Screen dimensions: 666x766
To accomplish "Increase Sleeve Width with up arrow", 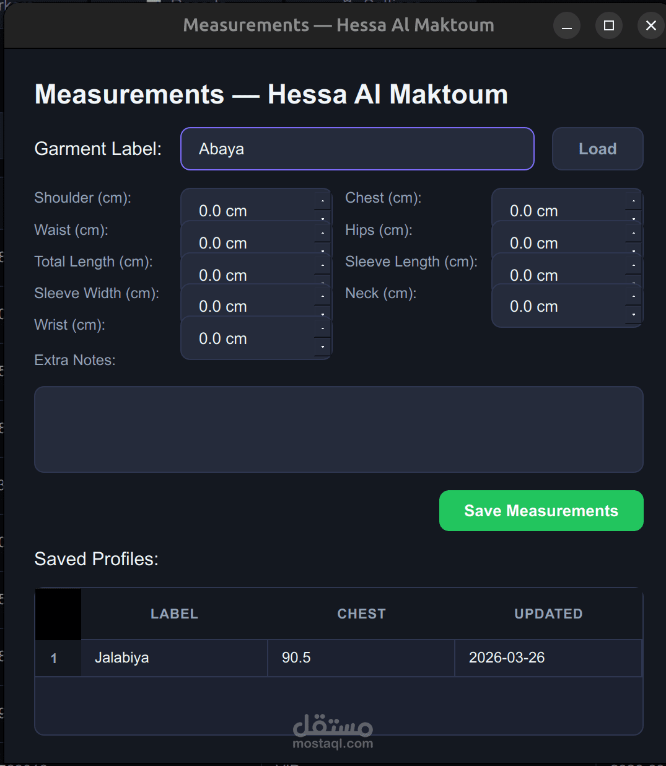I will point(323,296).
